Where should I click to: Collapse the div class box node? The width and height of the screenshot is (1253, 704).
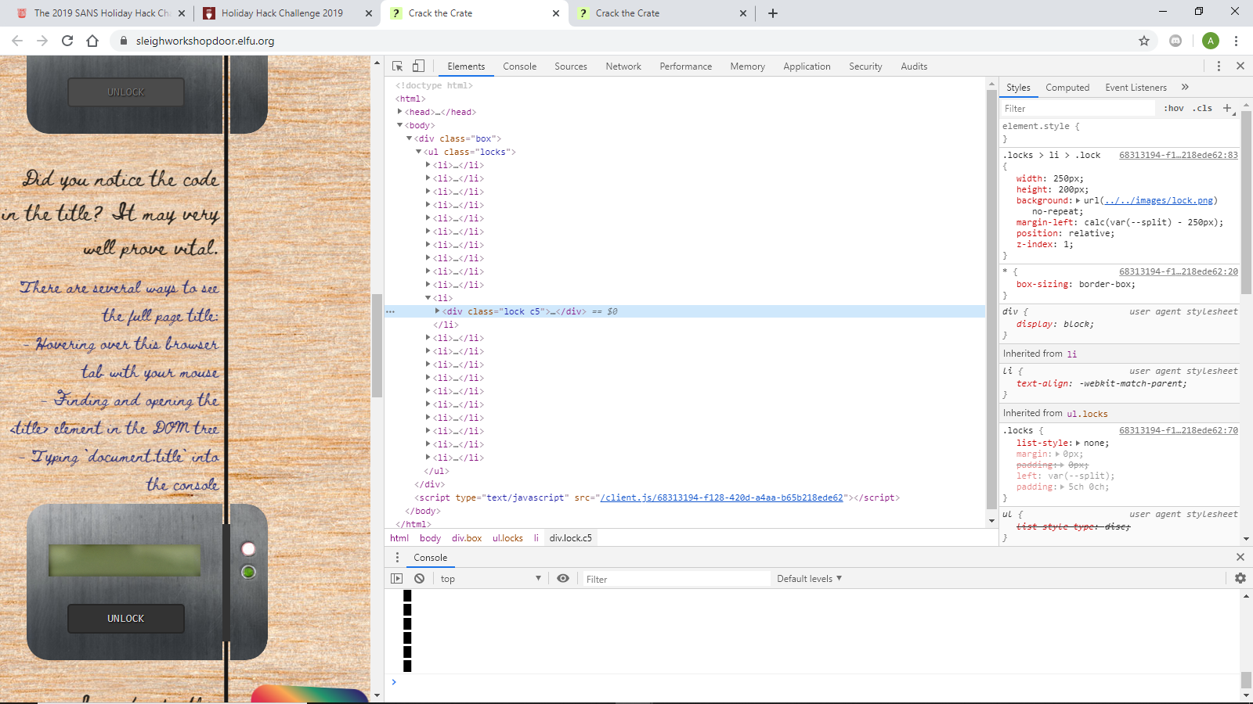click(x=409, y=138)
